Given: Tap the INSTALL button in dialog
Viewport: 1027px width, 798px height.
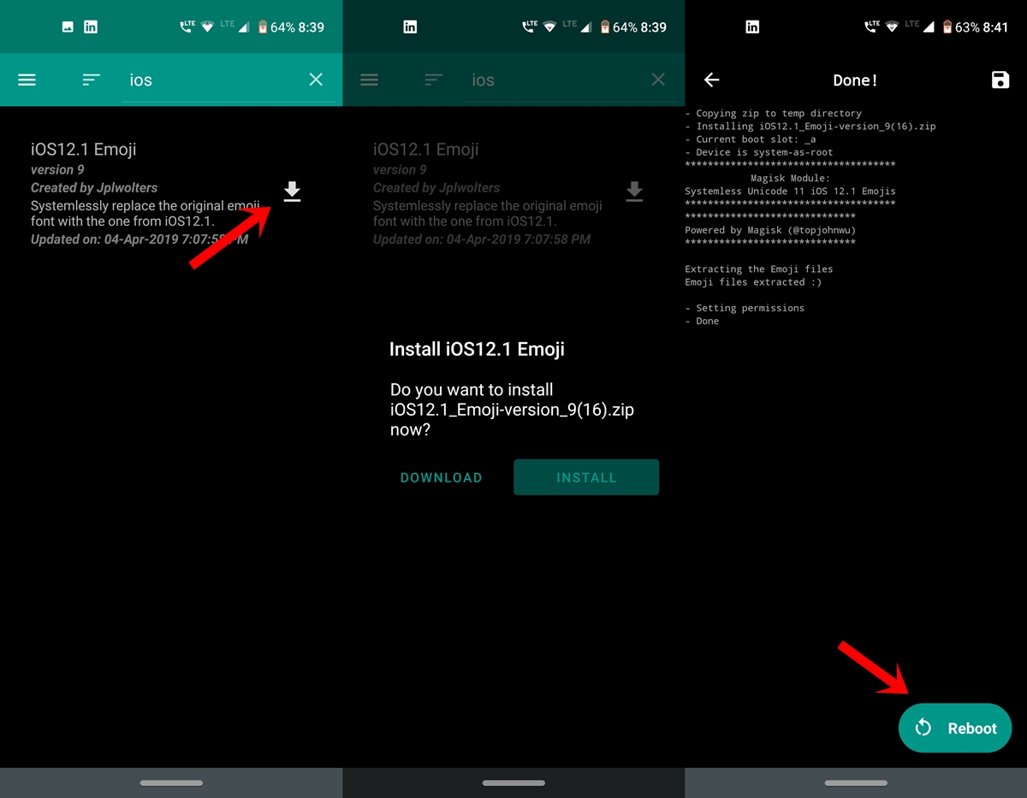Looking at the screenshot, I should (586, 477).
